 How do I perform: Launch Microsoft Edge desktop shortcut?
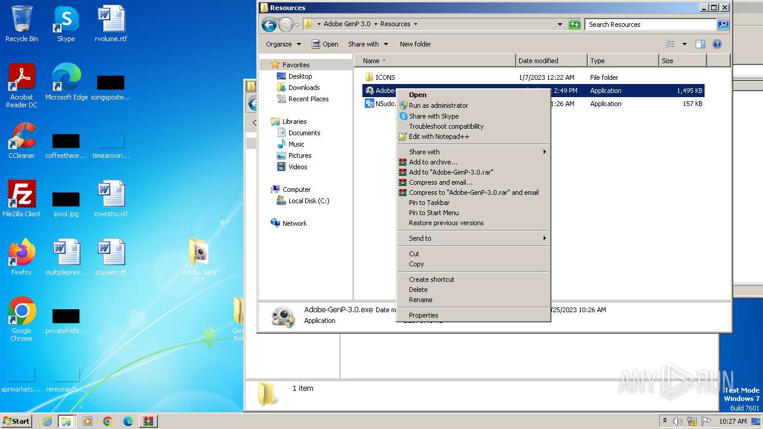point(66,82)
